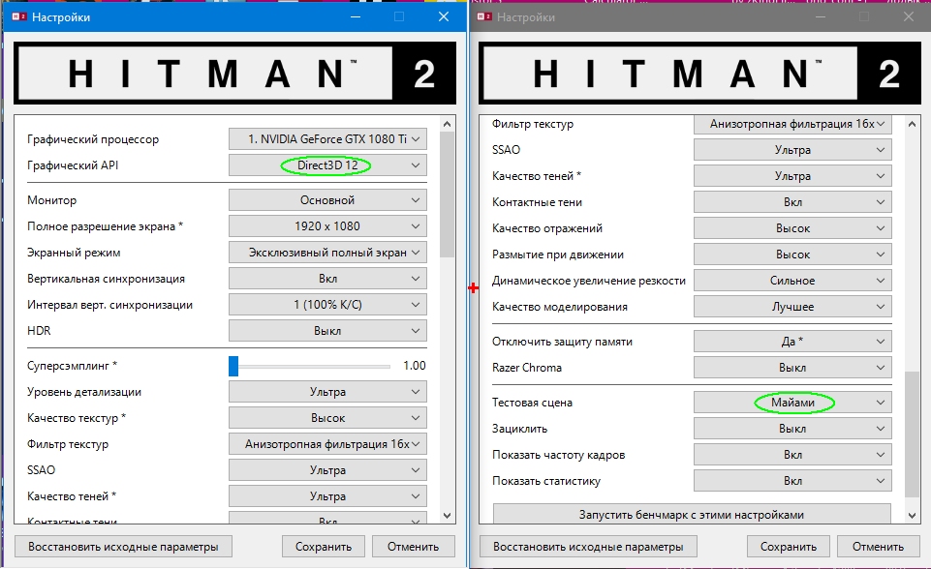The image size is (931, 569).
Task: Open Качество текстур dropdown in left window
Action: [x=327, y=418]
